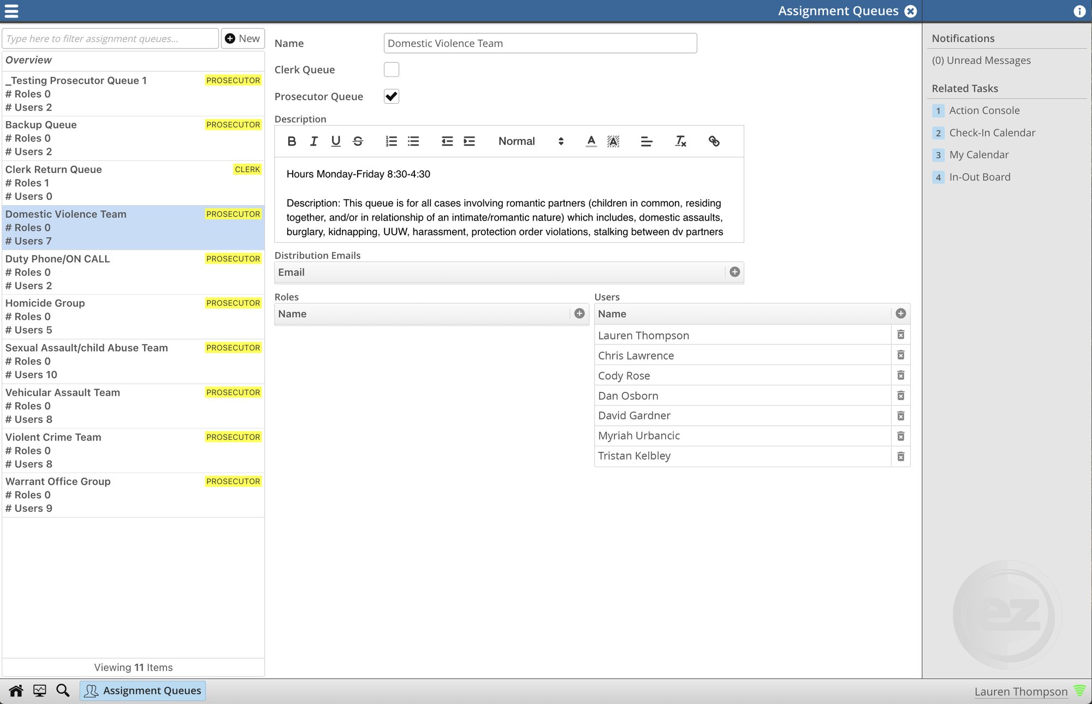Delete Cody Rose from users list

pos(901,375)
